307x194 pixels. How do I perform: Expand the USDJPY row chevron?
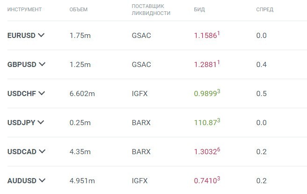pos(40,122)
